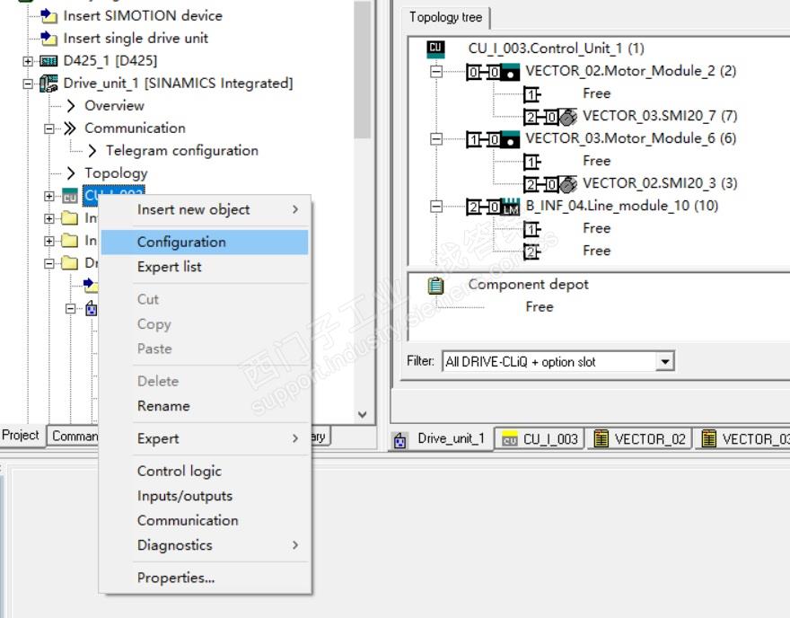Switch to the CU_I_003 window tab
This screenshot has height=618, width=790.
point(540,439)
